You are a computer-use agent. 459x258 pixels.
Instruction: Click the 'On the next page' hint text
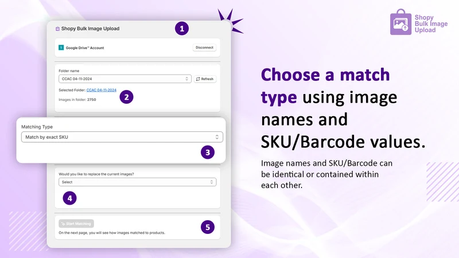(112, 233)
